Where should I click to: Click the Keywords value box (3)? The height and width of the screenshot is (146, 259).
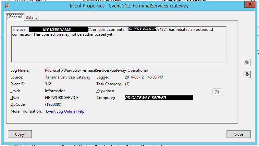coord(217,92)
